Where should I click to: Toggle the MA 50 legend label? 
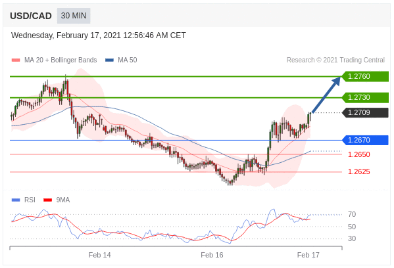[x=128, y=60]
